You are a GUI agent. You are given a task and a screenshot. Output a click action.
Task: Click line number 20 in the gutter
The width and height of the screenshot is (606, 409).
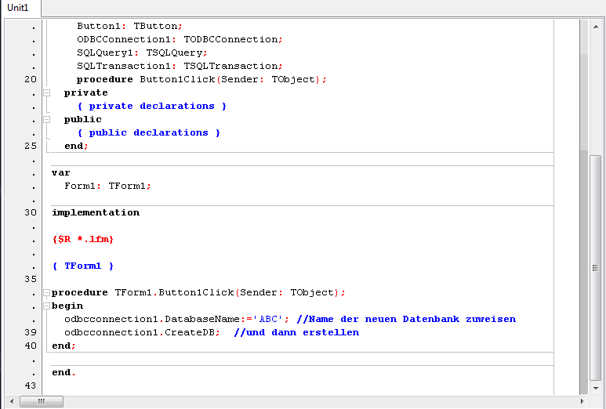pos(30,79)
